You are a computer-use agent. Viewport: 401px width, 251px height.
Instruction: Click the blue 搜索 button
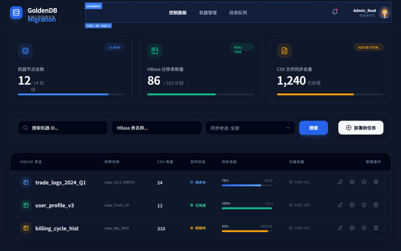point(313,128)
